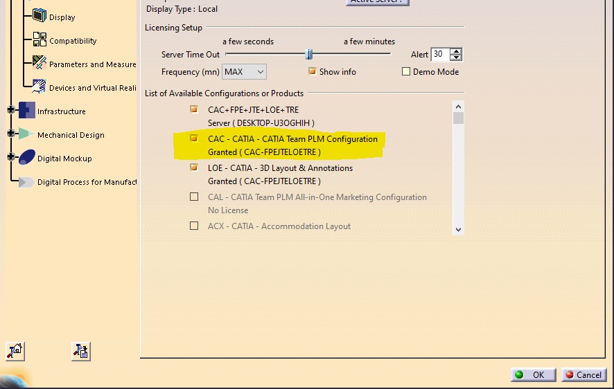Click the license list scrollbar thumb

(458, 118)
